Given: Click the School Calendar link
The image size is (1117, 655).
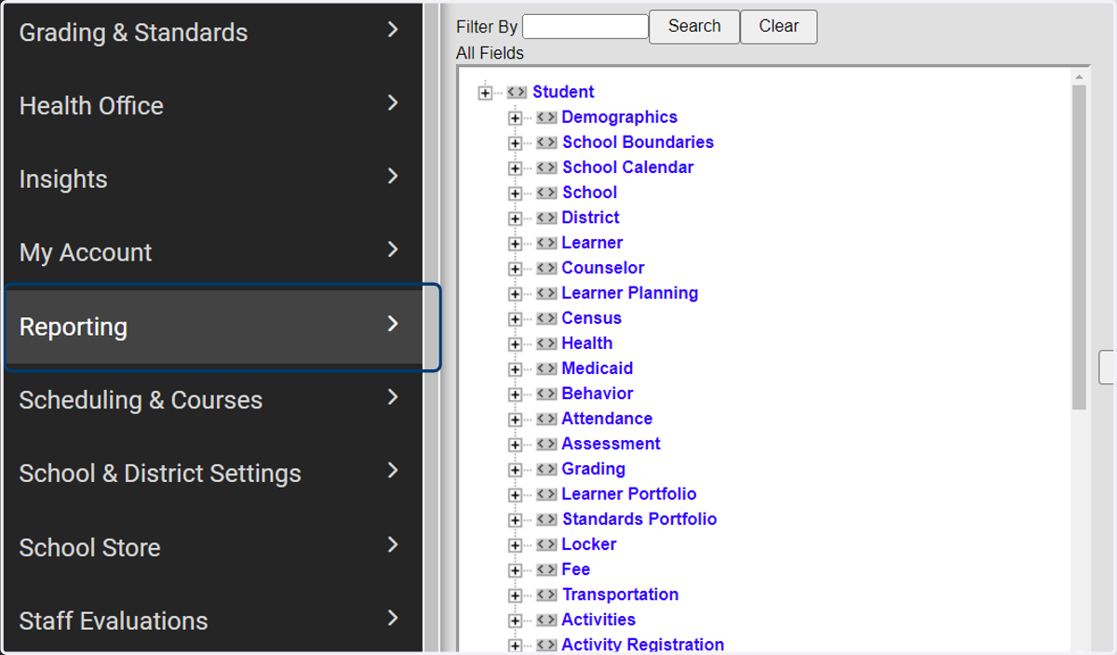Looking at the screenshot, I should [627, 167].
